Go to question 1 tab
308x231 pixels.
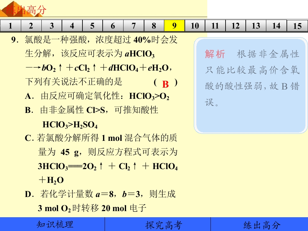[10, 26]
